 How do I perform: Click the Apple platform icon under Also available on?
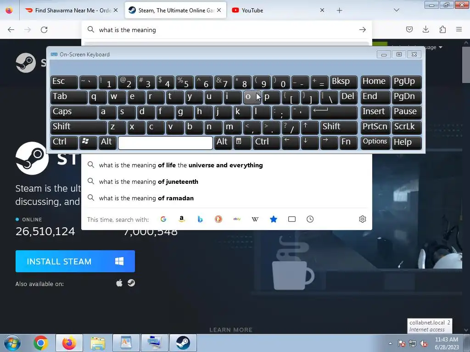pos(119,283)
